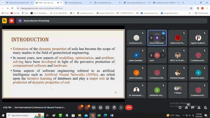Open more options three-dot menu in call bar

pos(121,108)
